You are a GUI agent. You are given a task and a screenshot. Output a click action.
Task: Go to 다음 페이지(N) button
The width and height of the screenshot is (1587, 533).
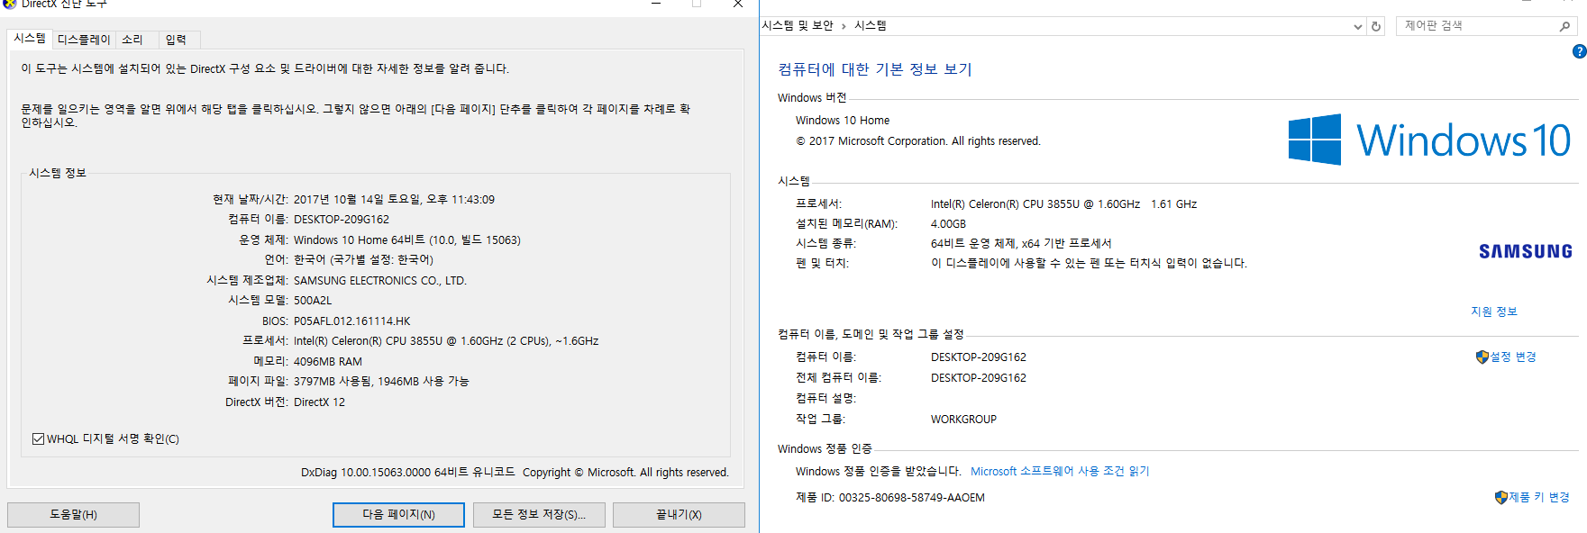click(398, 515)
